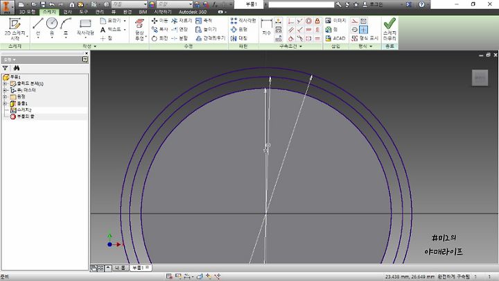
Task: Choose the Mirror (대칭) pattern tool
Action: (239, 38)
